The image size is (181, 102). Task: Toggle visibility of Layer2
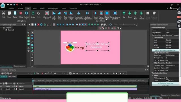(1, 86)
